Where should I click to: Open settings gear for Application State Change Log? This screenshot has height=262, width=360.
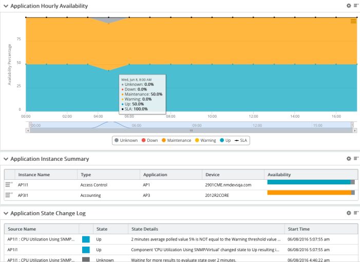click(x=349, y=213)
